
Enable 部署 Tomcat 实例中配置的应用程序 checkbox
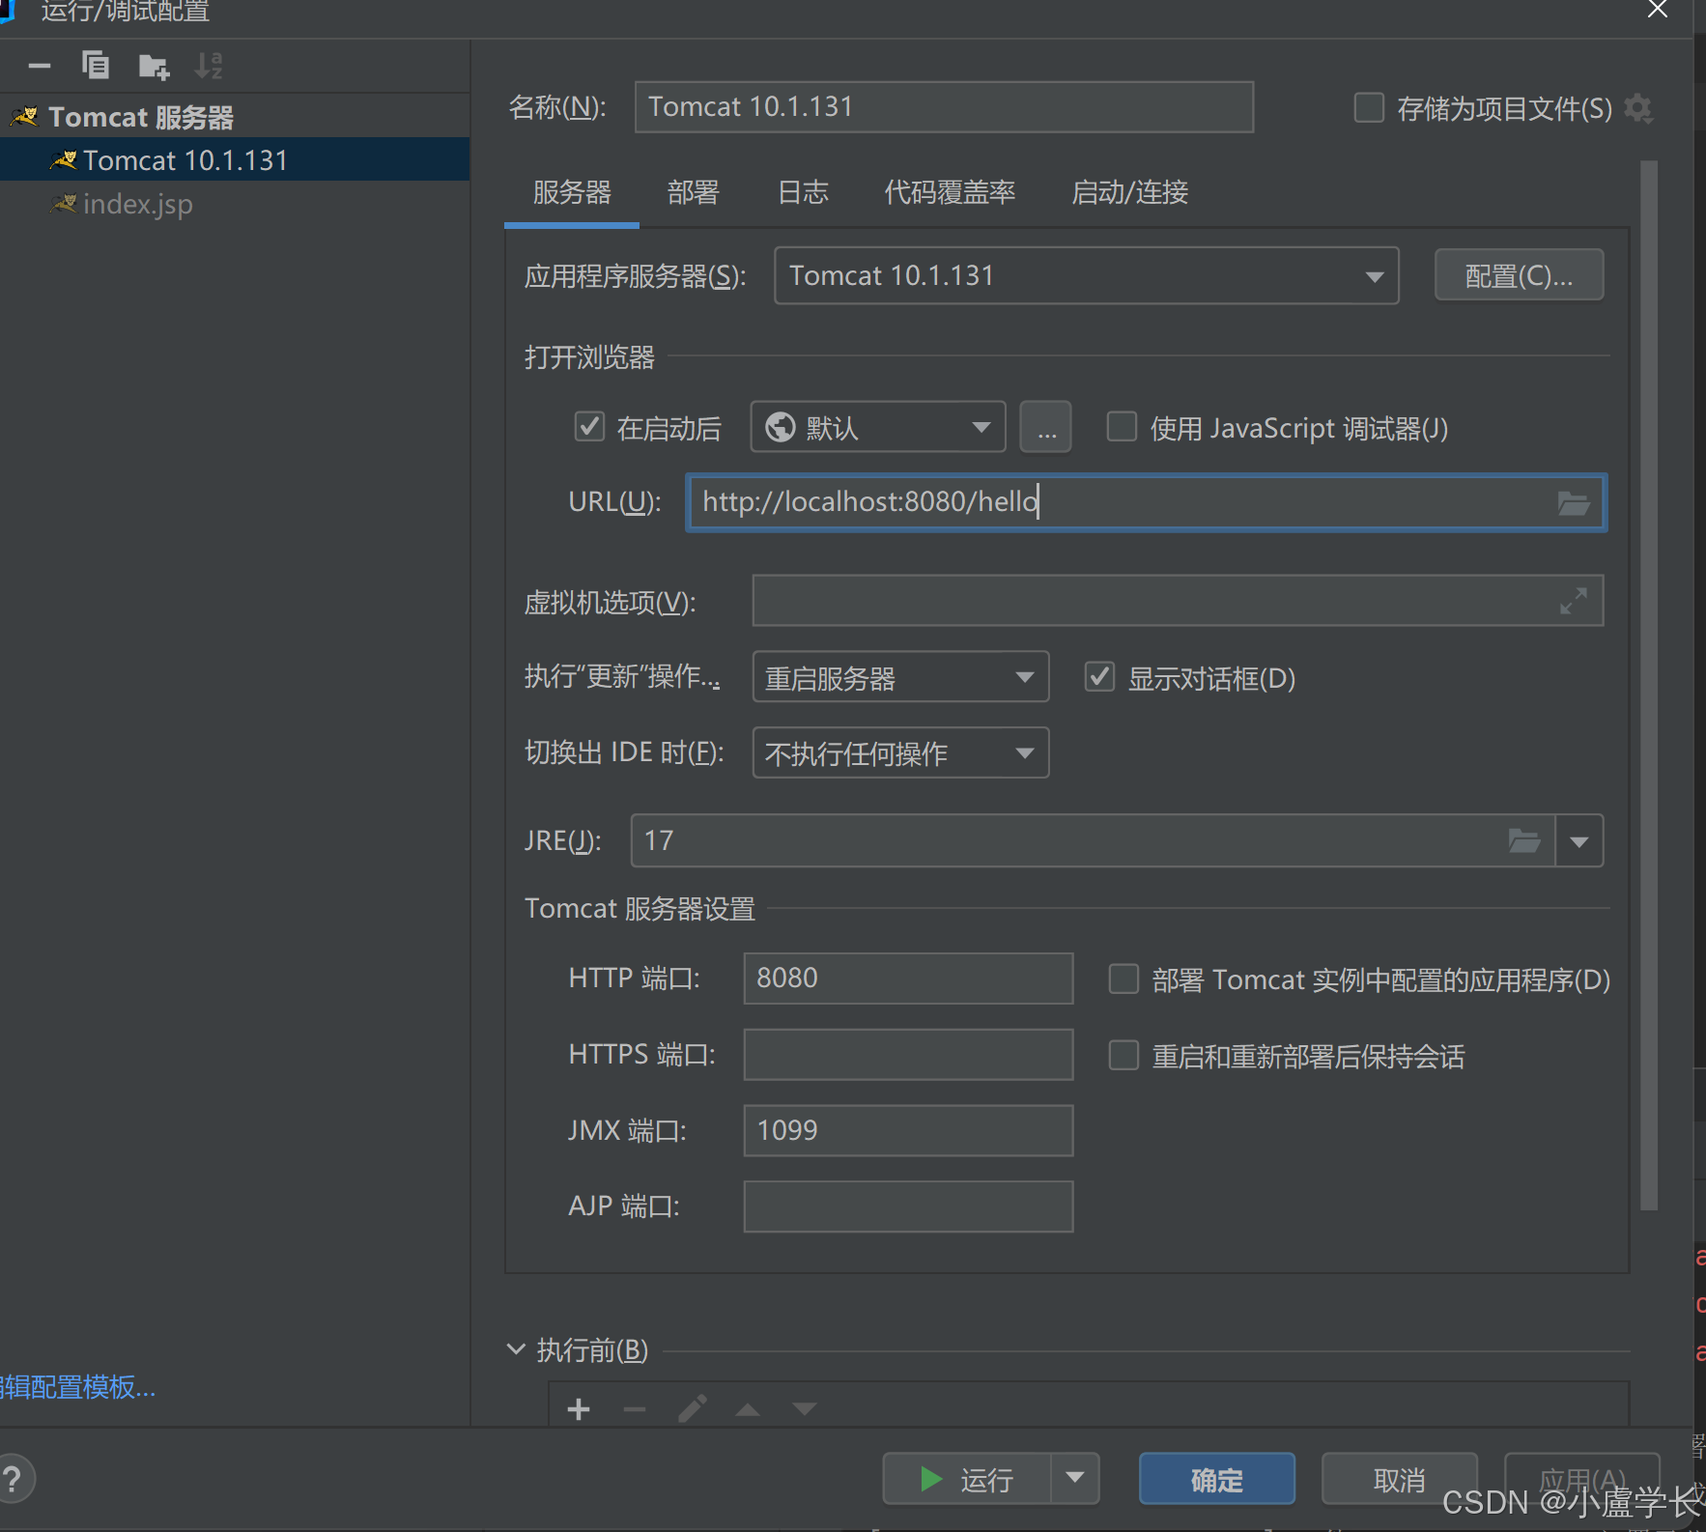coord(1123,979)
